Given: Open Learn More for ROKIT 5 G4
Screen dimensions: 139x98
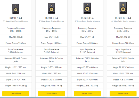Looking at the screenshot, I should coord(16,93).
